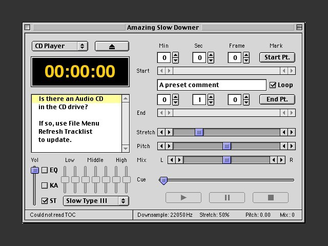Click the end Sec value field showing 1

click(x=199, y=99)
